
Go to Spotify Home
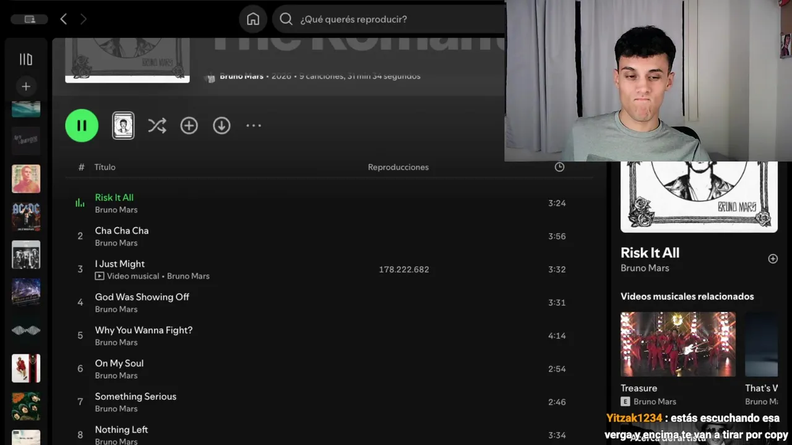tap(253, 19)
